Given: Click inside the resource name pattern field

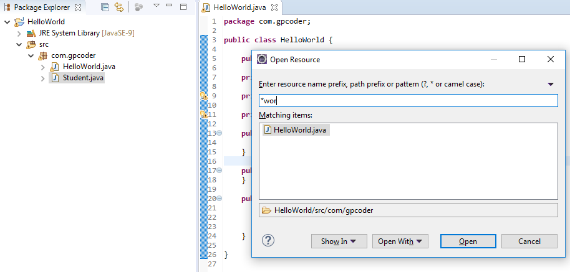Looking at the screenshot, I should pyautogui.click(x=408, y=101).
